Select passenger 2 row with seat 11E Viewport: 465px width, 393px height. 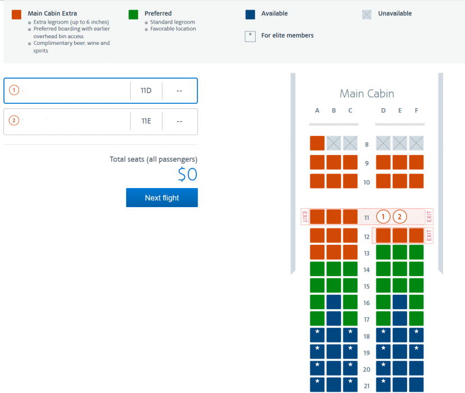point(100,121)
